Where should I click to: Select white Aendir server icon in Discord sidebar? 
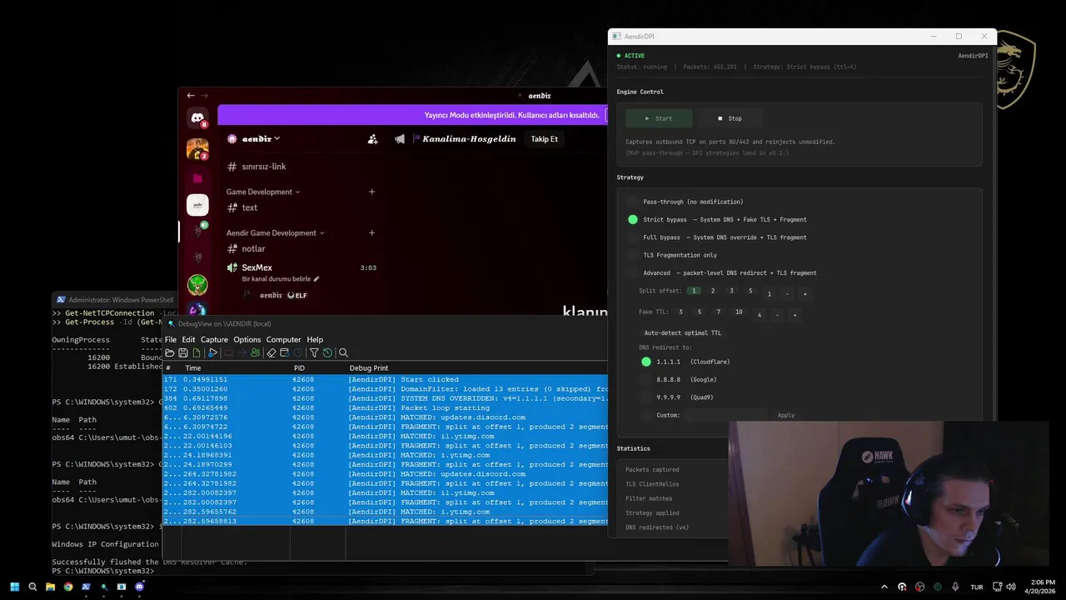197,205
